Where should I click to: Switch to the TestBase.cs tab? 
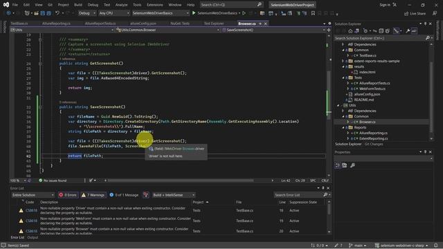click(x=19, y=24)
